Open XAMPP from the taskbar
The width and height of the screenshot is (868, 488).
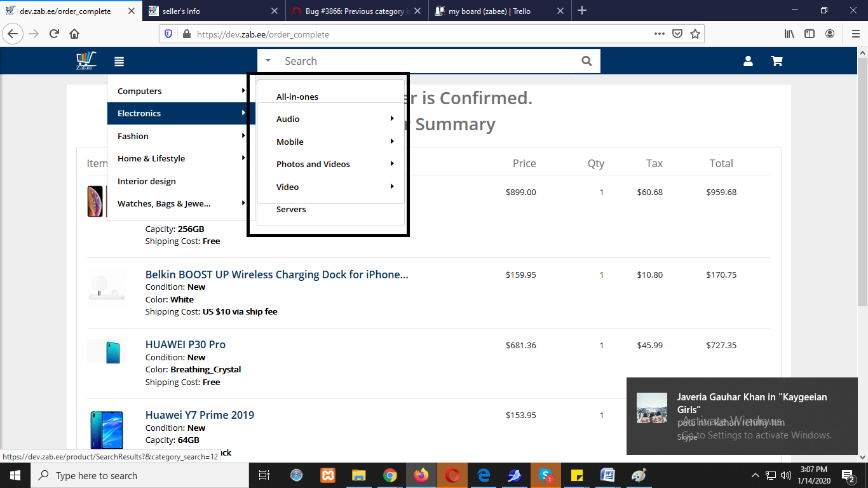coord(328,475)
